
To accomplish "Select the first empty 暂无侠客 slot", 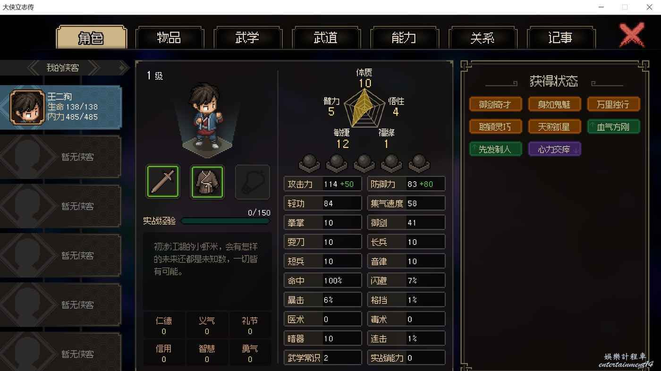I will [x=60, y=157].
